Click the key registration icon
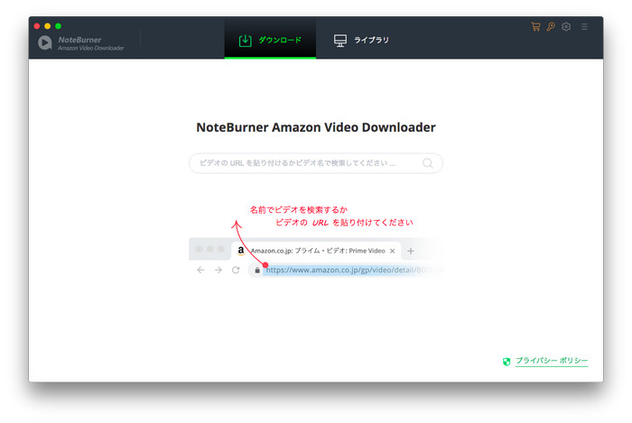Viewport: 632px width, 423px height. coord(551,26)
